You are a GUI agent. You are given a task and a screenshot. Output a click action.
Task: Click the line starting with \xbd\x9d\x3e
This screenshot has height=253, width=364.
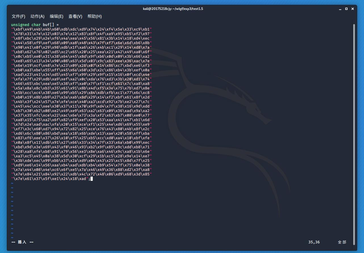82,147
